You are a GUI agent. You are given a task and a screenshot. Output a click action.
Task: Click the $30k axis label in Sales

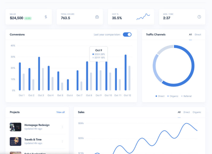coord(81,123)
